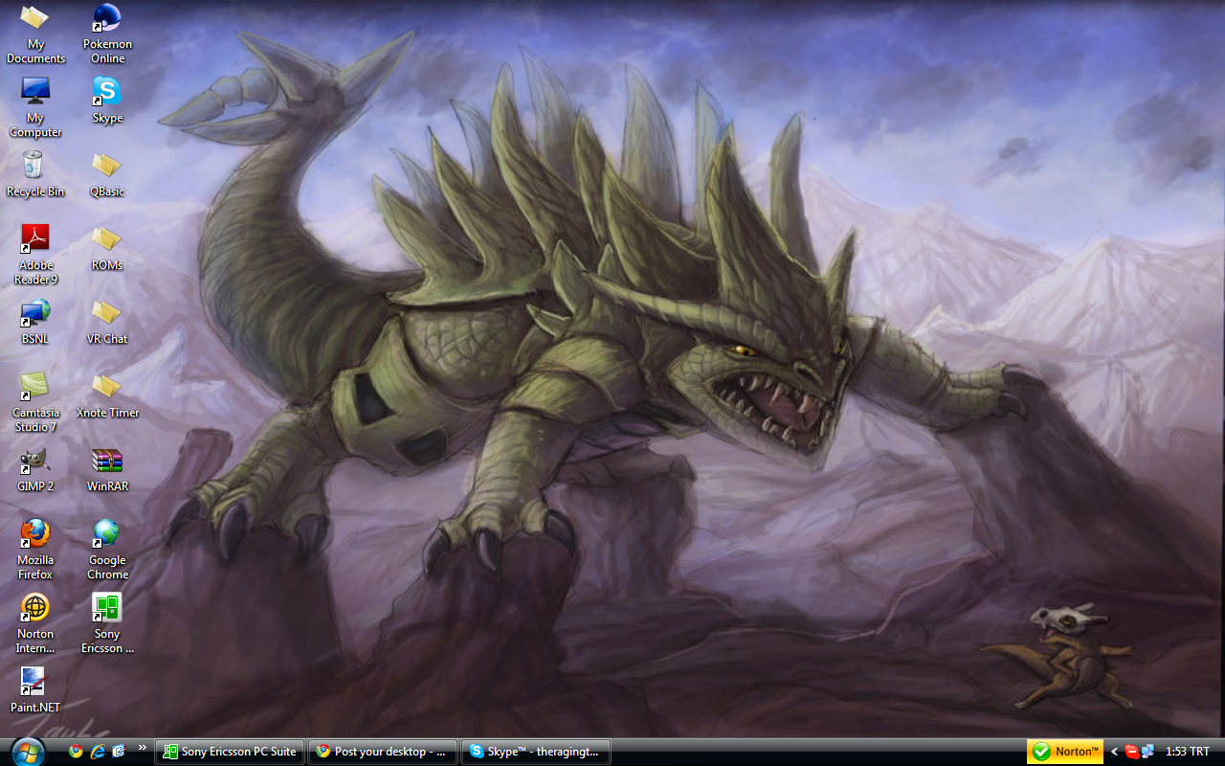
Task: Click the taskbar clock showing 1:53
Action: coord(1187,752)
